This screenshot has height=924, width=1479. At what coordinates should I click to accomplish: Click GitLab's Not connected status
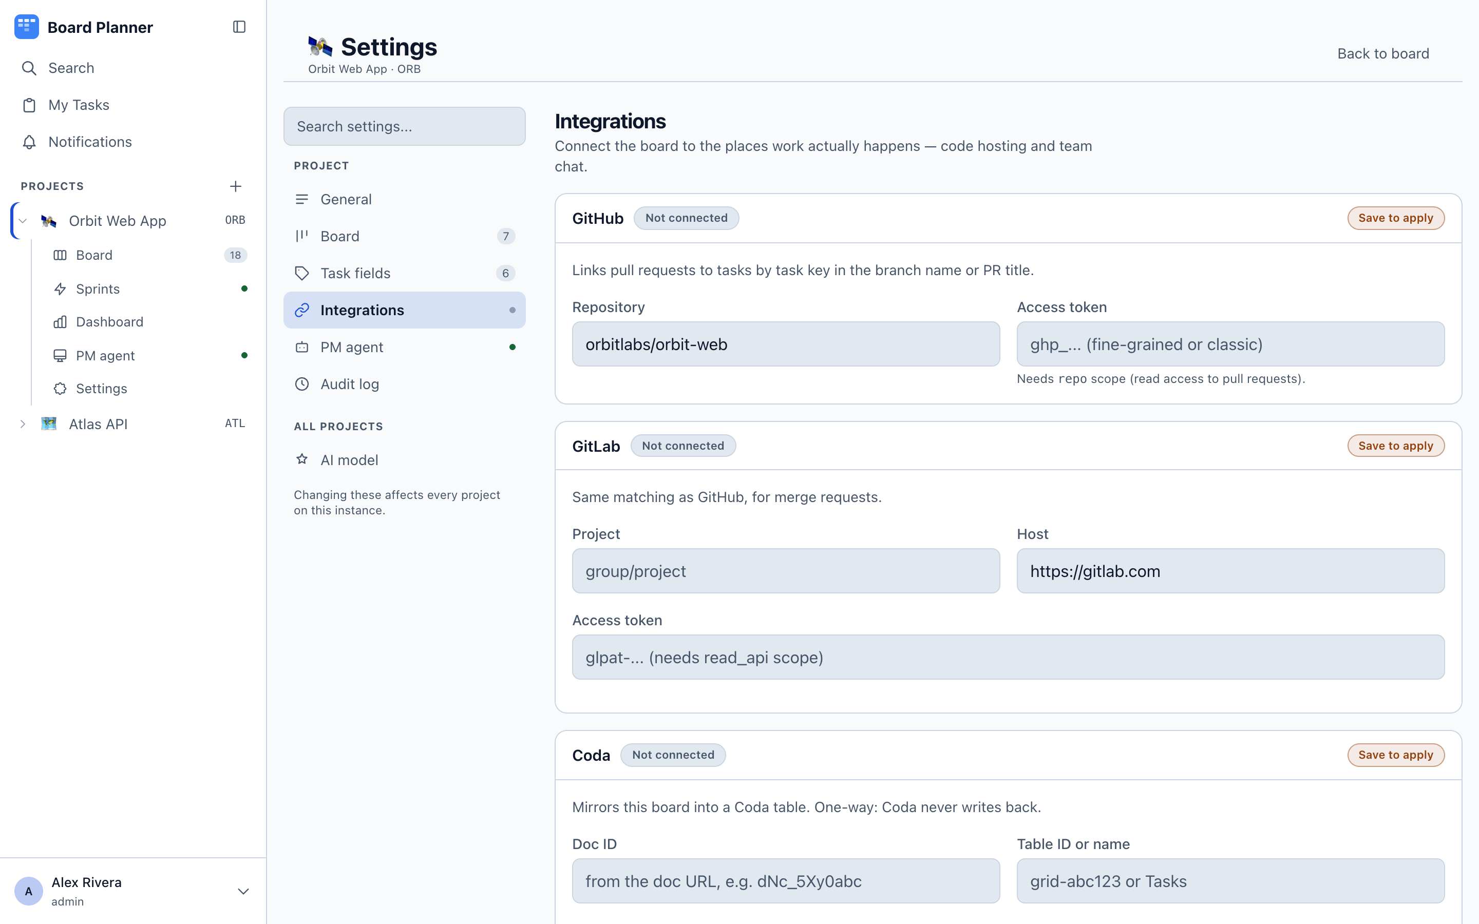[x=682, y=446]
